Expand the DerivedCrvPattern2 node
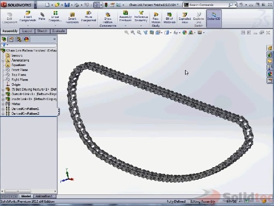Screen dimensions: 274x206 [3, 114]
